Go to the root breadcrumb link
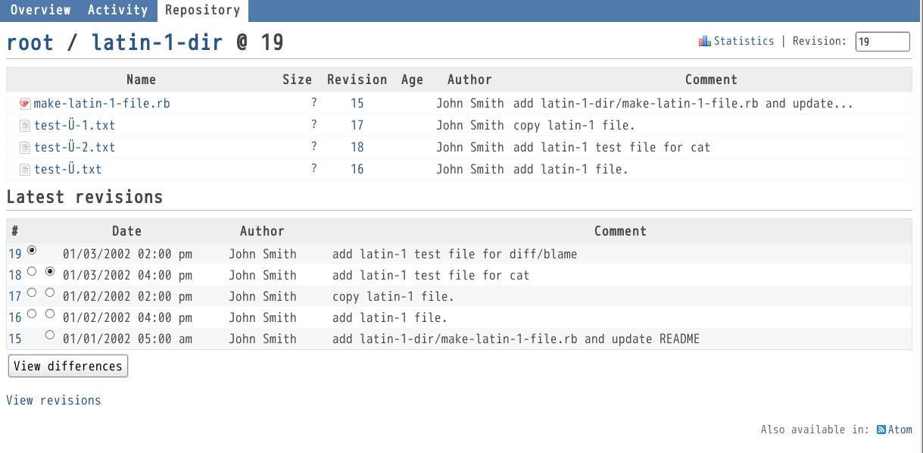 pos(30,42)
